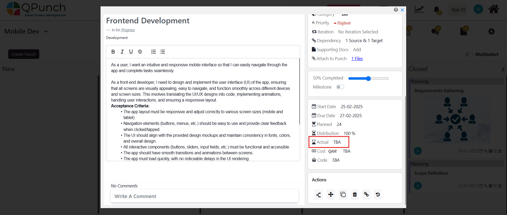Click Add for Supporting Docs
Viewport: 507px width, 215px height.
click(357, 50)
